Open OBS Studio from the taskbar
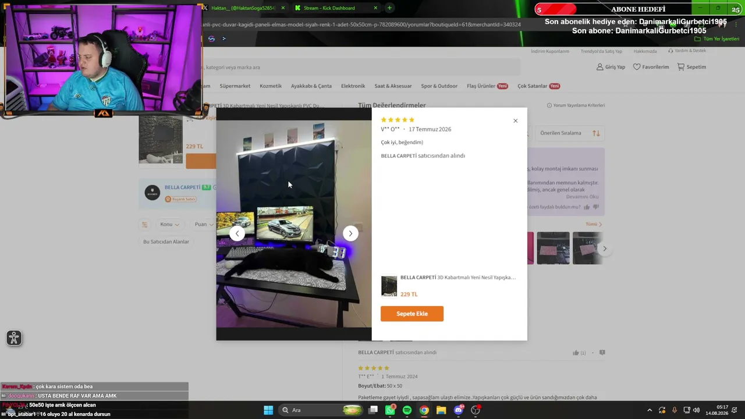The image size is (745, 419). pos(476,410)
